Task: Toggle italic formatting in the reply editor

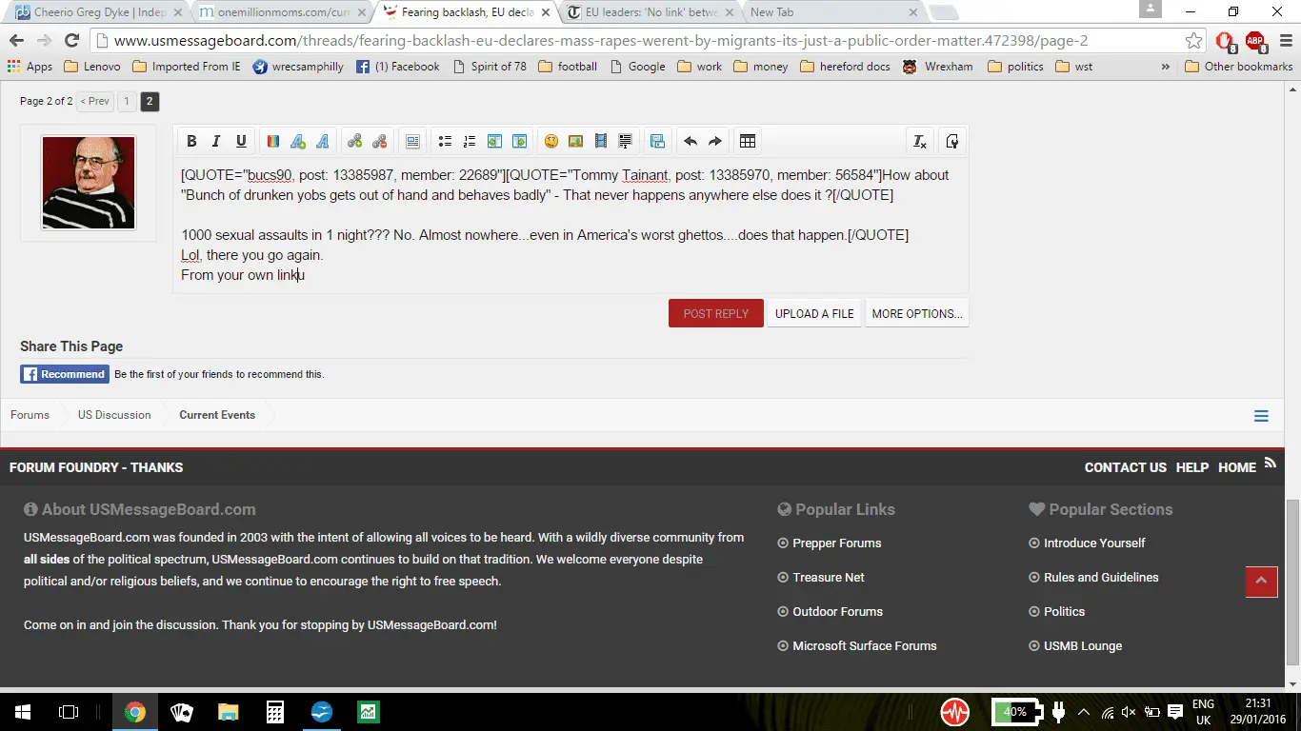Action: (x=216, y=141)
